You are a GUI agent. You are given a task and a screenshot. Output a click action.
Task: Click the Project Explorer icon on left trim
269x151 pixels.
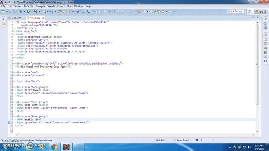pyautogui.click(x=3, y=24)
